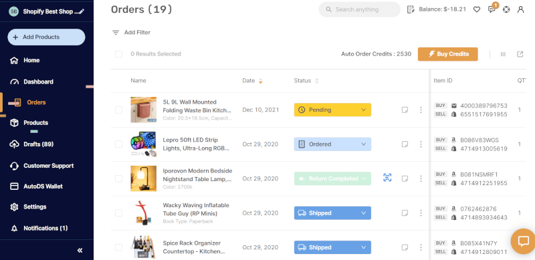
Task: Open the chat messages icon with badge
Action: [x=492, y=9]
